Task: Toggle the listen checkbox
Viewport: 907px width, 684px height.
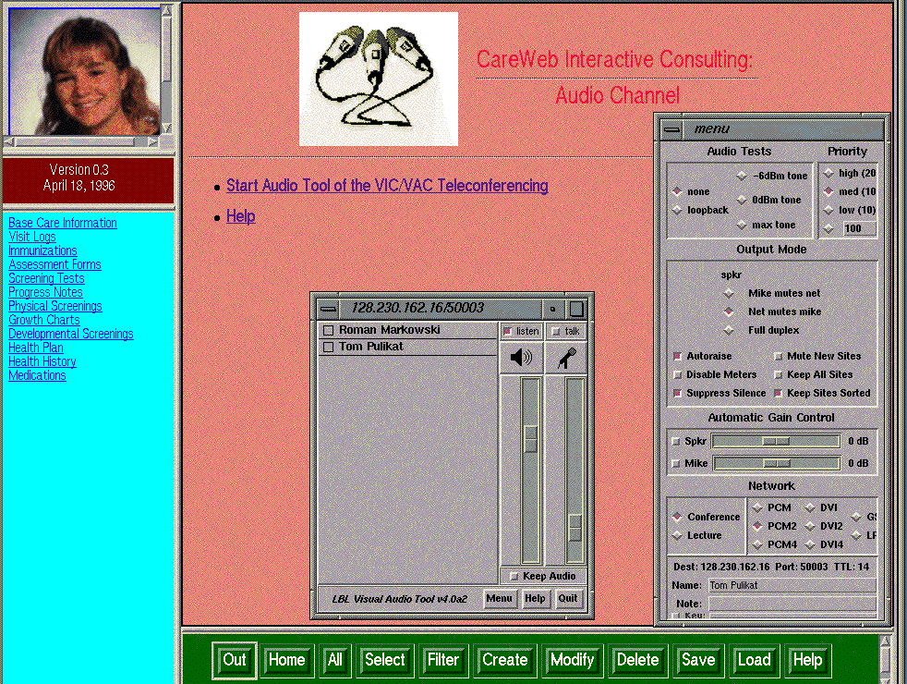Action: click(x=508, y=332)
